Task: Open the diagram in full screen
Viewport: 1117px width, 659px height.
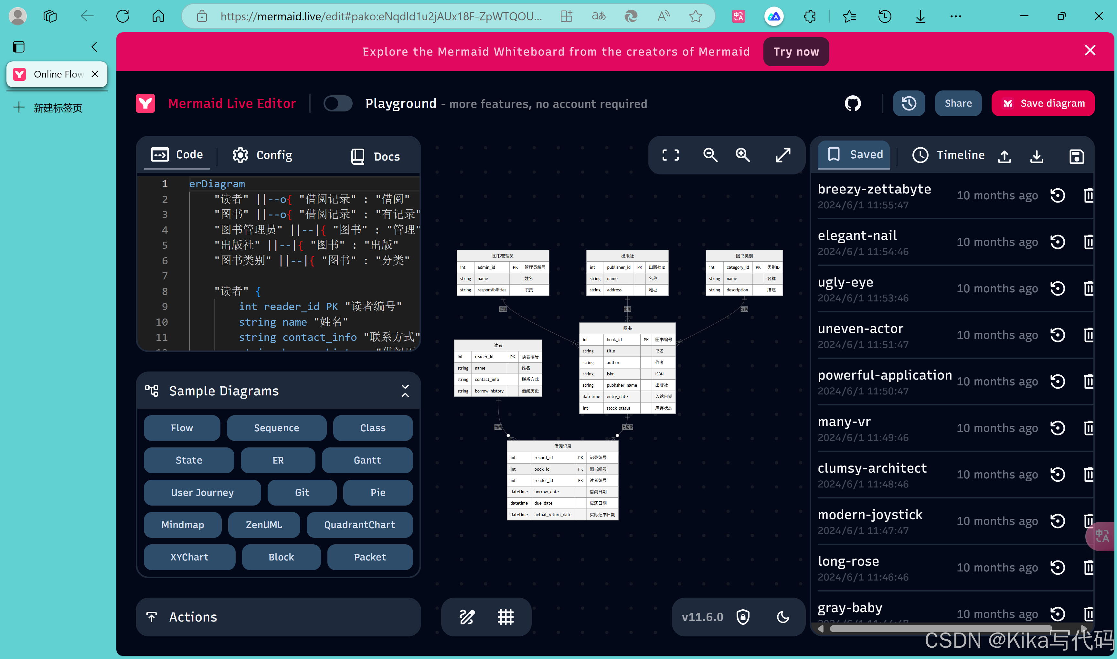Action: 782,155
